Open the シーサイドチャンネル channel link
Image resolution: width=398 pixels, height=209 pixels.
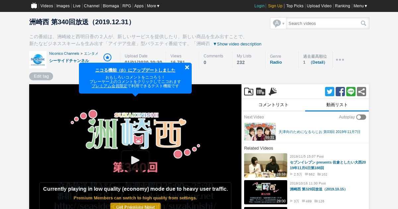(x=69, y=61)
